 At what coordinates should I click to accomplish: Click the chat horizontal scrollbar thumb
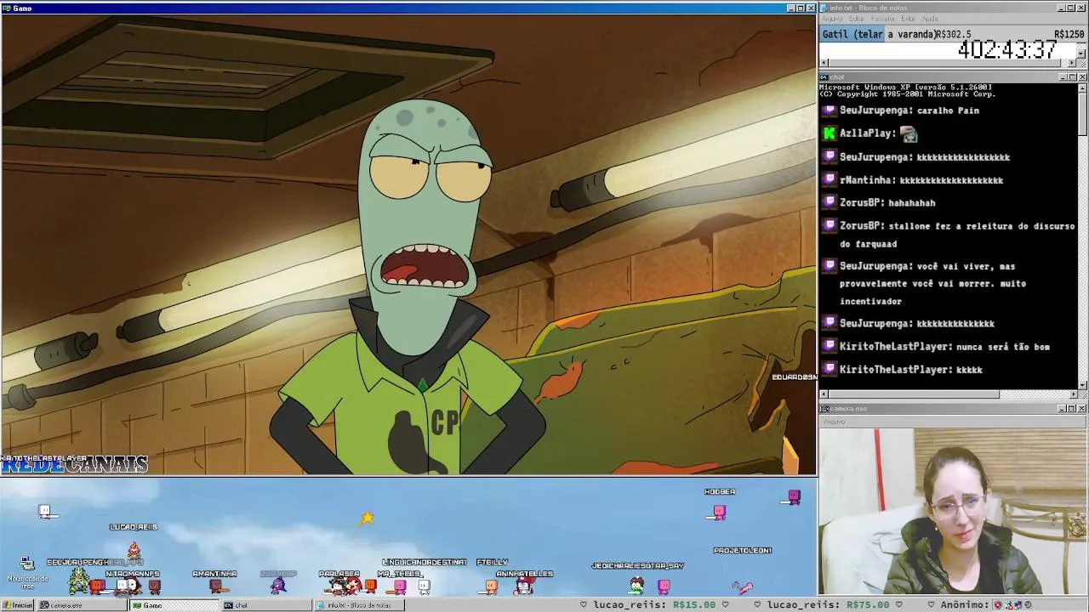[915, 394]
